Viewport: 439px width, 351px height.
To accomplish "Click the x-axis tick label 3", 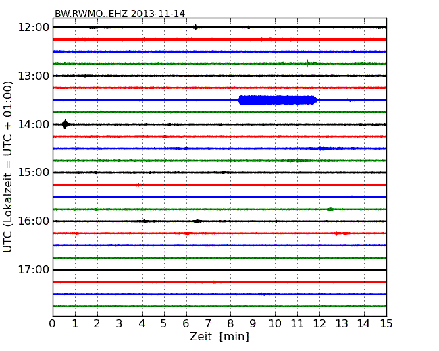I will 120,324.
